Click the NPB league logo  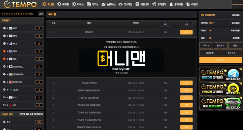click(11, 36)
